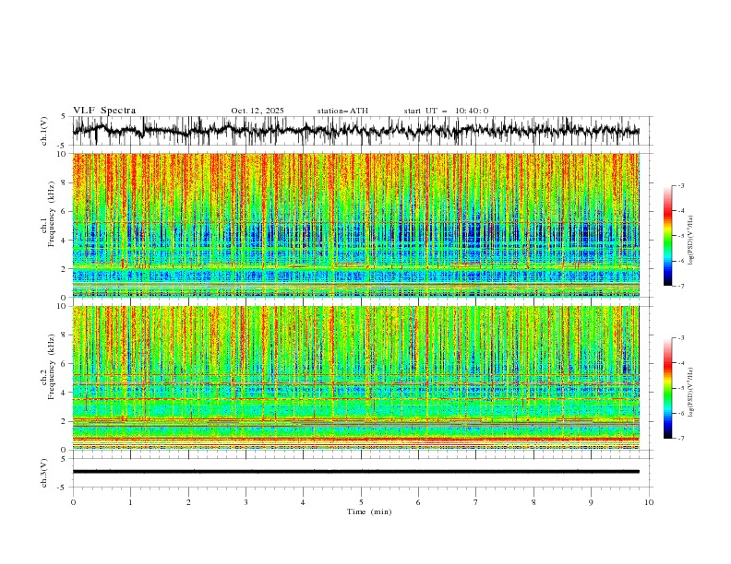Click the ch.1 color bar log(PSD) label
This screenshot has height=564, width=731.
pos(691,241)
